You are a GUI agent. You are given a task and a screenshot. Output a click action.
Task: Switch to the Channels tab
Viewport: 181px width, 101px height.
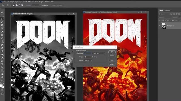(x=167, y=10)
